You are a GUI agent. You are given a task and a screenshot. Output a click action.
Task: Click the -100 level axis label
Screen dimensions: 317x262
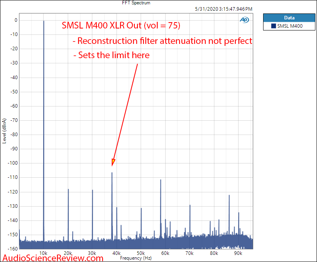[x=13, y=163]
